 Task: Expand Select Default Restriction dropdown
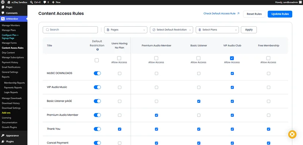point(171,30)
